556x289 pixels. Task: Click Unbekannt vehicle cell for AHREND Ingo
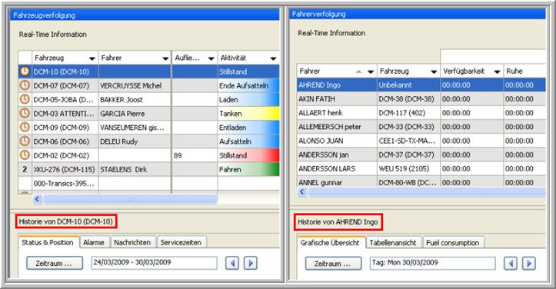[408, 85]
